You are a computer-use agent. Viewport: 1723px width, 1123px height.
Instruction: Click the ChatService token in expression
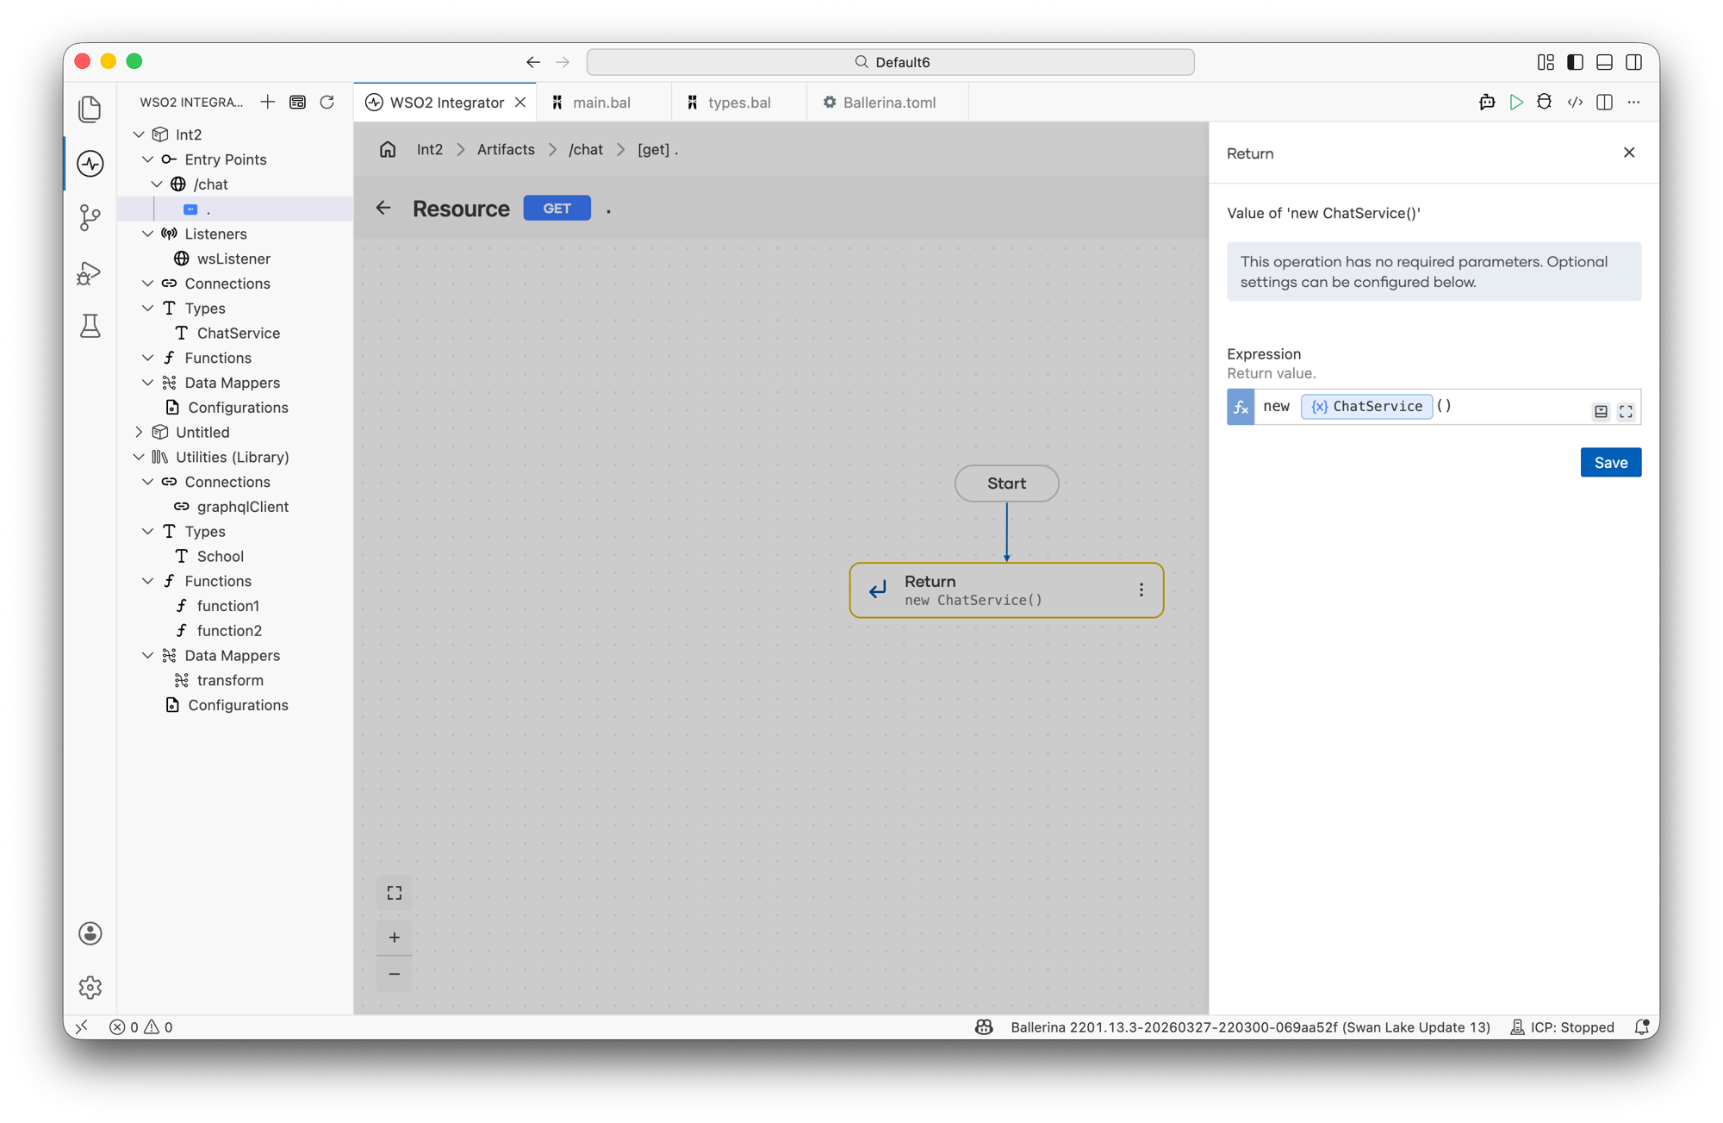point(1366,406)
